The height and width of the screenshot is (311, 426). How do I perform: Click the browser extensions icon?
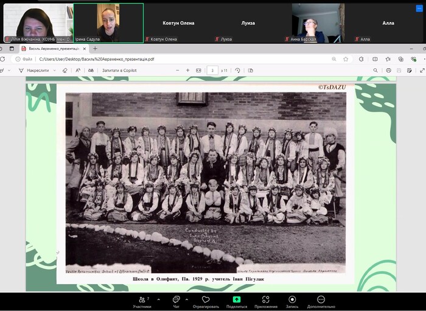[361, 59]
